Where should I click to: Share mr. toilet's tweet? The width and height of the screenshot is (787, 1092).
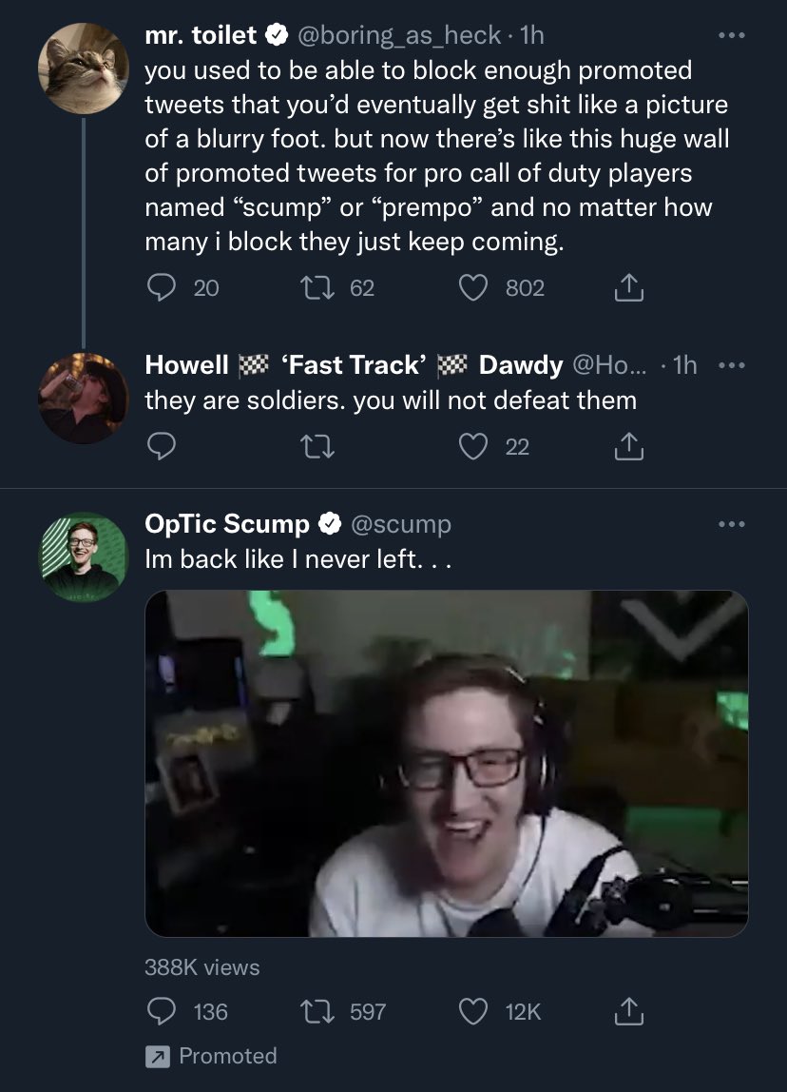[x=628, y=287]
